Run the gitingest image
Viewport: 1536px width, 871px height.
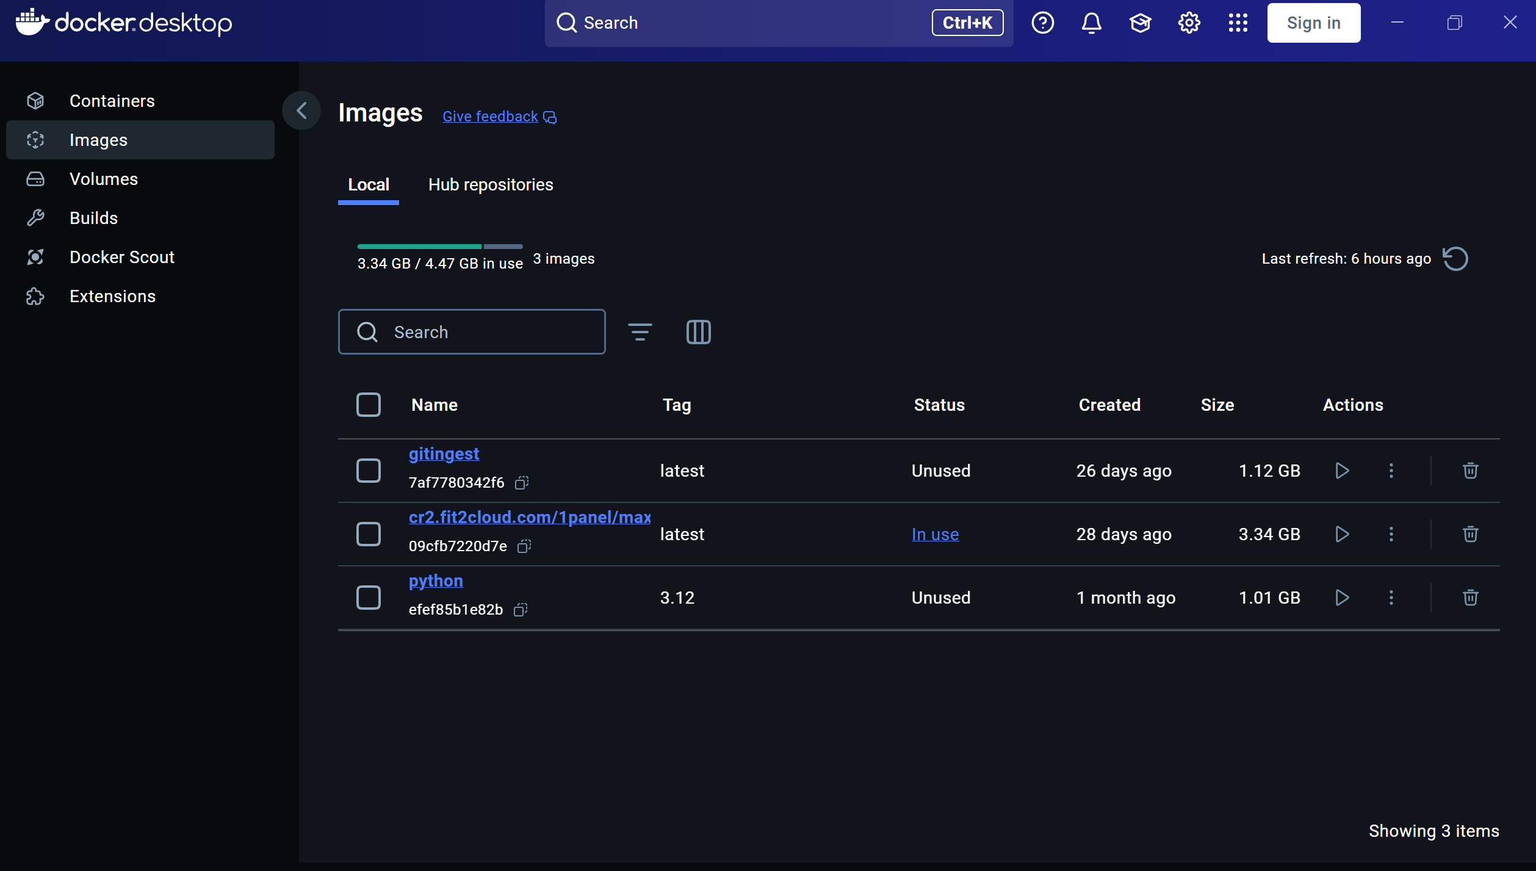(x=1341, y=471)
